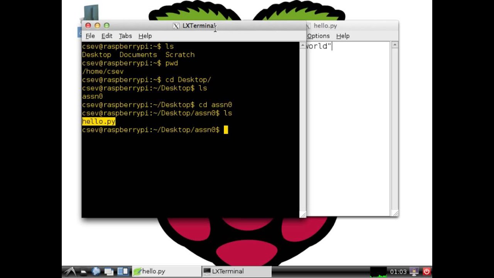Open File menu in LXTerminal

[x=90, y=36]
